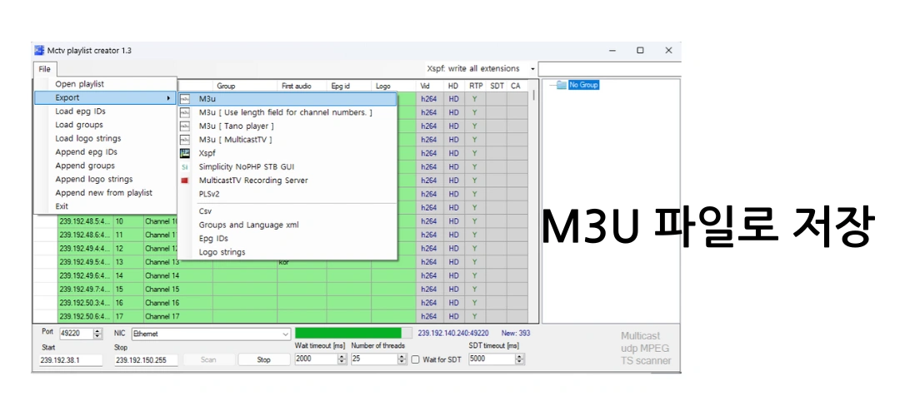Toggle the Wait for SDT checkbox
Image resolution: width=900 pixels, height=416 pixels.
pos(416,360)
